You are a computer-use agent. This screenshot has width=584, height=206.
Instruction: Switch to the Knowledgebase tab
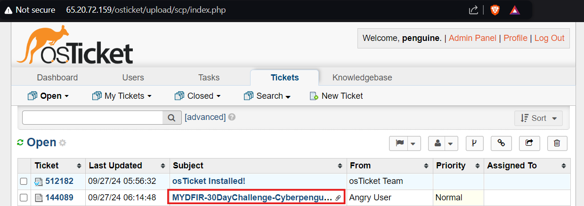362,78
